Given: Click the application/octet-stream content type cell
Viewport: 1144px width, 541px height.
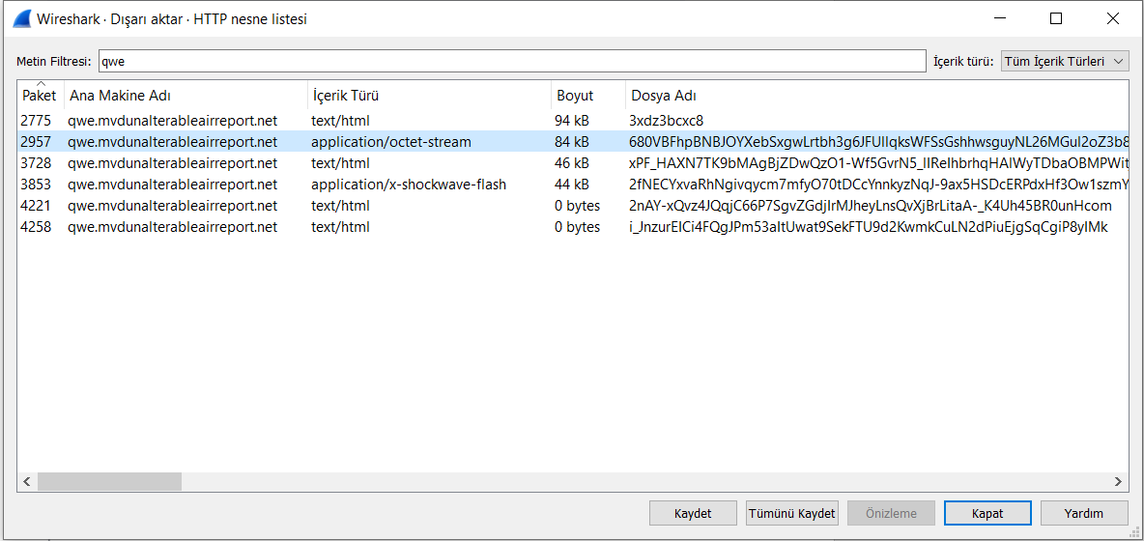Looking at the screenshot, I should [391, 142].
